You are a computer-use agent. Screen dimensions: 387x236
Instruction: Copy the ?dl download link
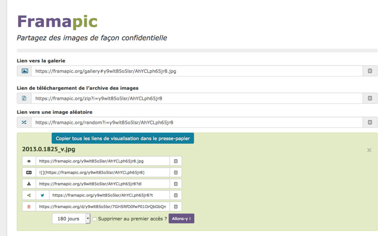click(176, 184)
